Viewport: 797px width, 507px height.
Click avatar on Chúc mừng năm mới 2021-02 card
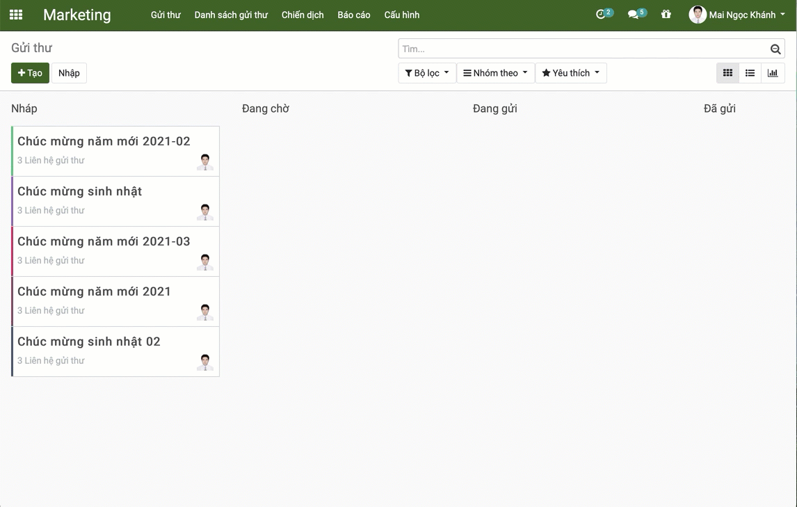pos(205,162)
